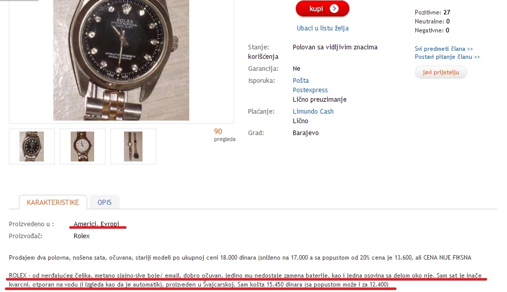
Task: Click the Pozitivne 27 rating count
Action: click(x=447, y=12)
